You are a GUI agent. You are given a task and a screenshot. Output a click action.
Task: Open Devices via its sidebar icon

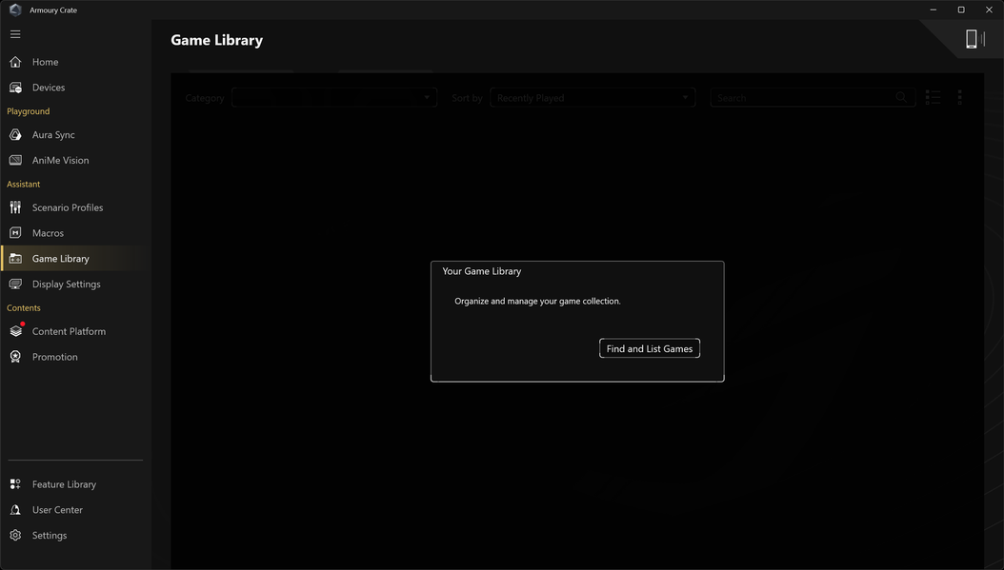(x=15, y=88)
